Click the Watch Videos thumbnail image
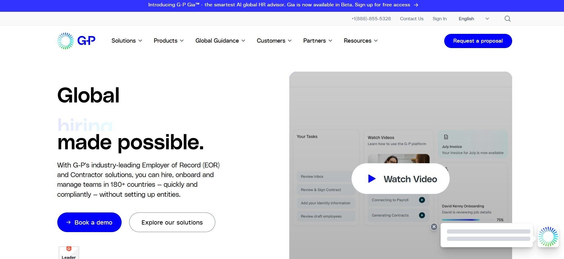 398,159
